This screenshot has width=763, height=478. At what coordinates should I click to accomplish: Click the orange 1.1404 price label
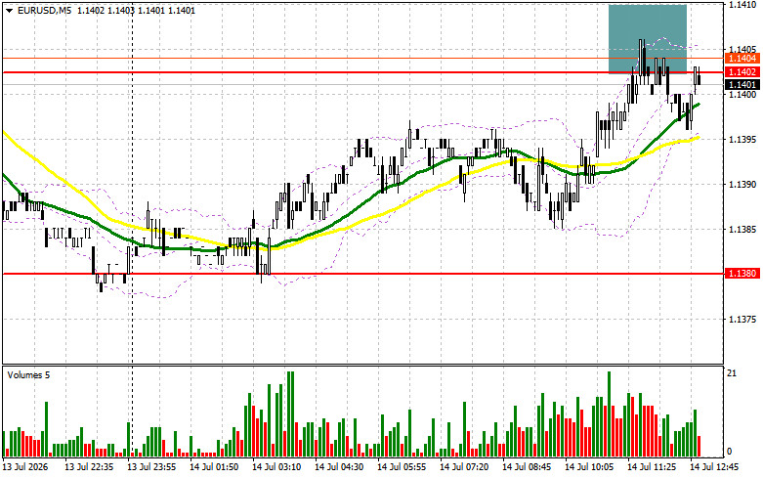(742, 59)
